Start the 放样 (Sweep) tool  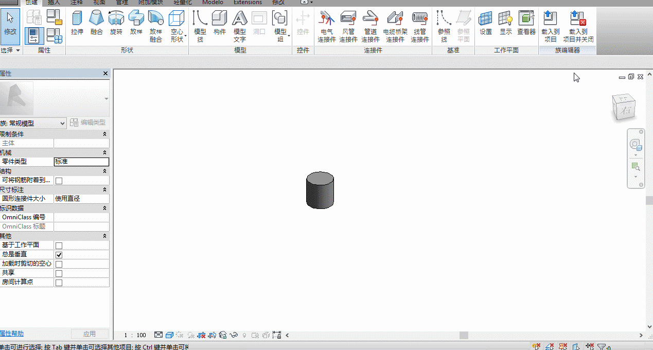(x=136, y=24)
